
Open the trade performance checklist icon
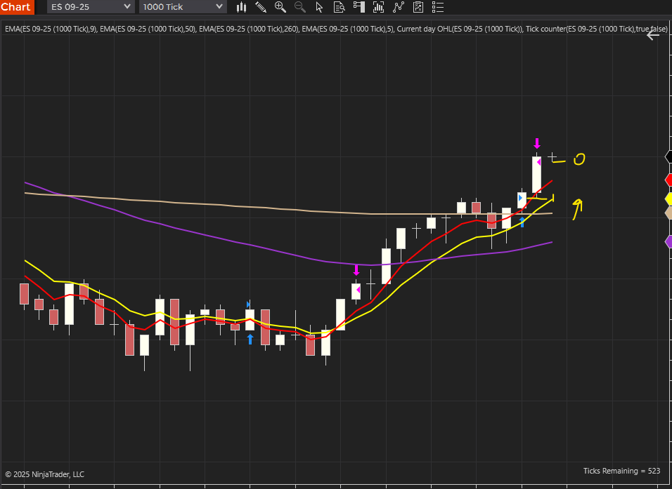(x=418, y=7)
